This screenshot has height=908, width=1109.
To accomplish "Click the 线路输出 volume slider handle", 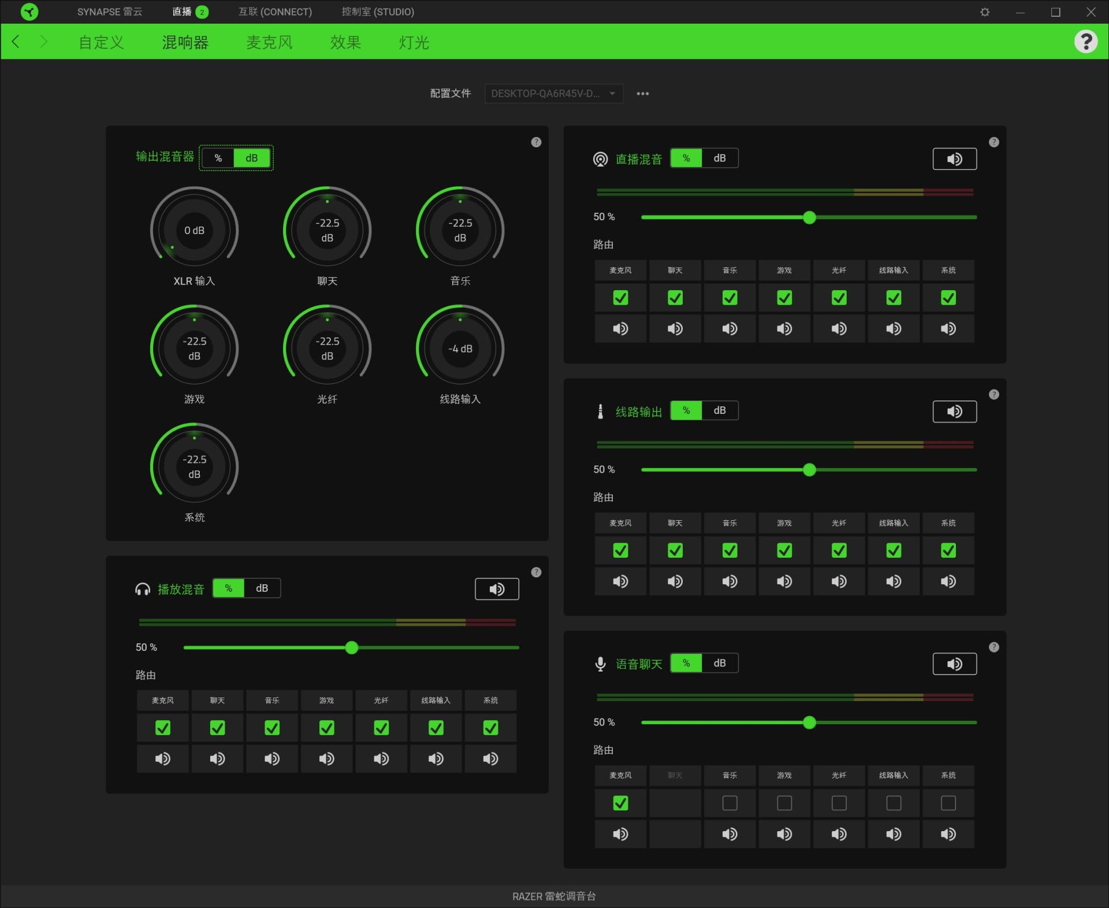I will pos(809,470).
